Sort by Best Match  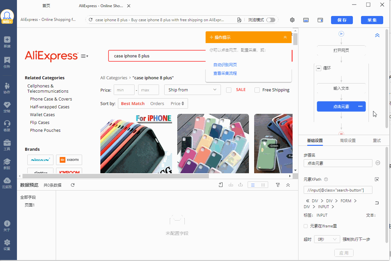(x=133, y=103)
